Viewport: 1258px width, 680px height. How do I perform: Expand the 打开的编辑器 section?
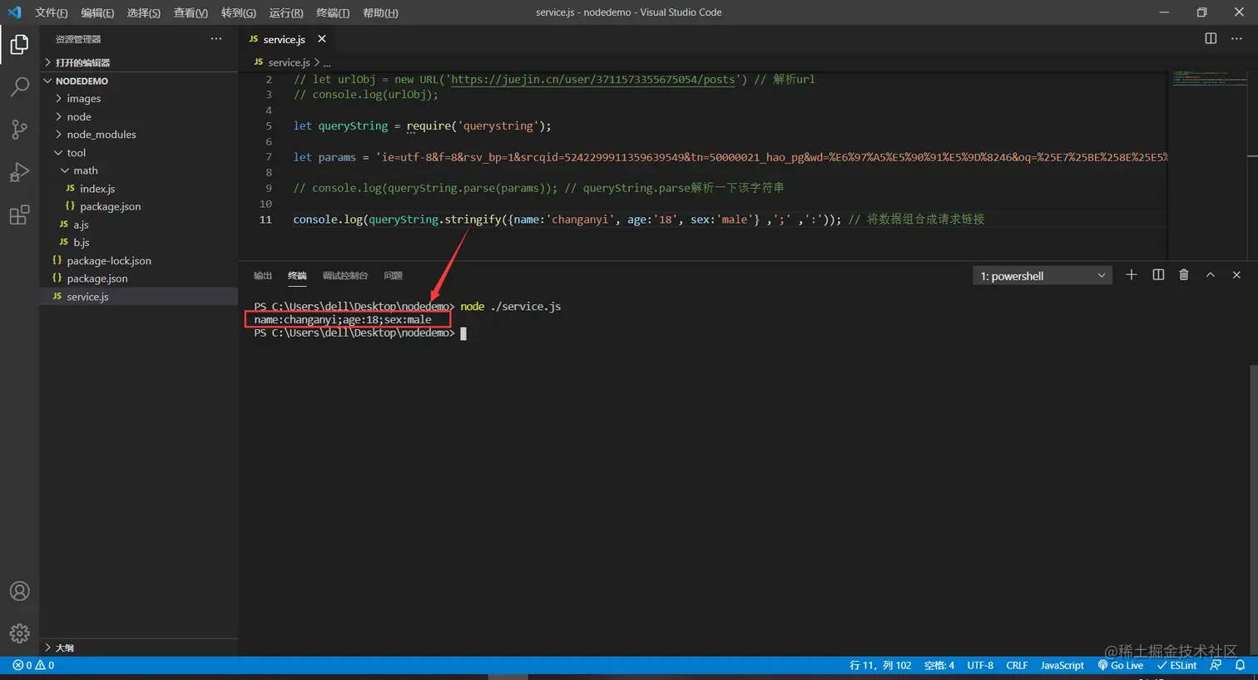139,62
